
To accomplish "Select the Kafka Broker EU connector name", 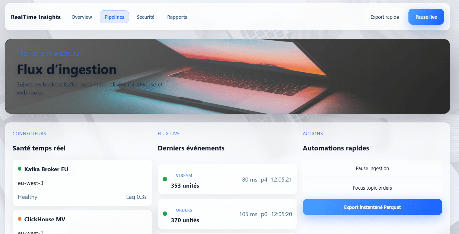I will (46, 169).
